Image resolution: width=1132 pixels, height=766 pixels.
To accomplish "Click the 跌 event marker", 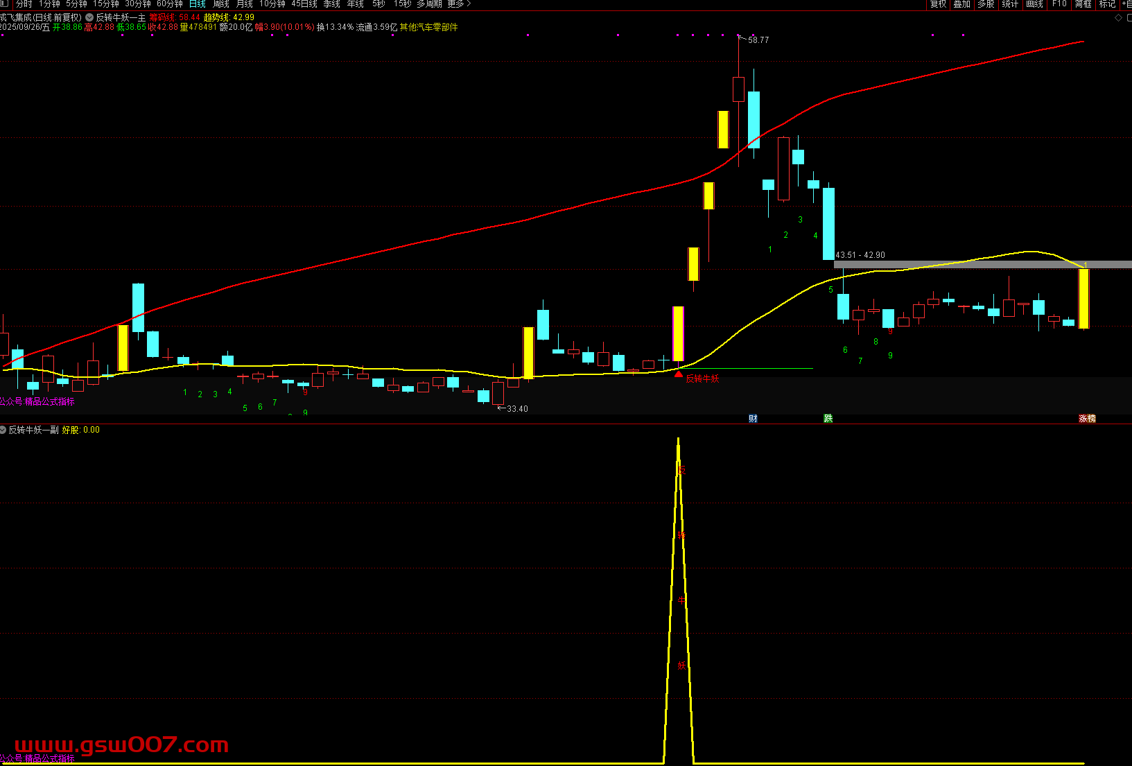I will pos(828,419).
